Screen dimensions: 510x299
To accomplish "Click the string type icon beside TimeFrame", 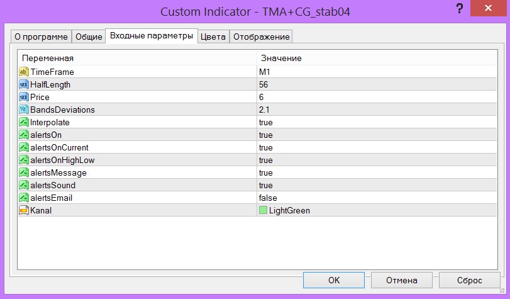I will pos(24,72).
